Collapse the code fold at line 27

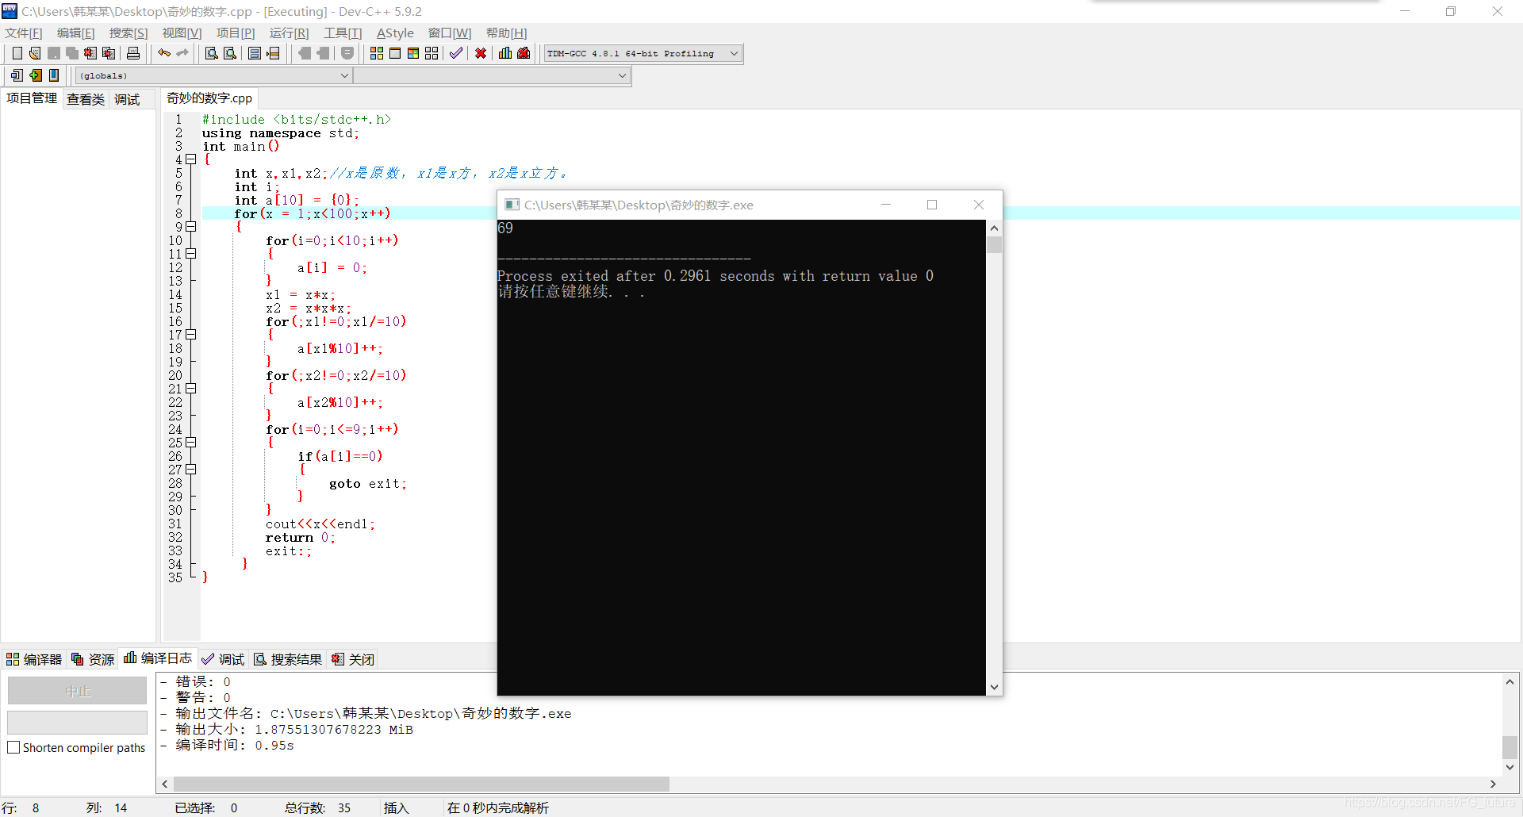[191, 470]
